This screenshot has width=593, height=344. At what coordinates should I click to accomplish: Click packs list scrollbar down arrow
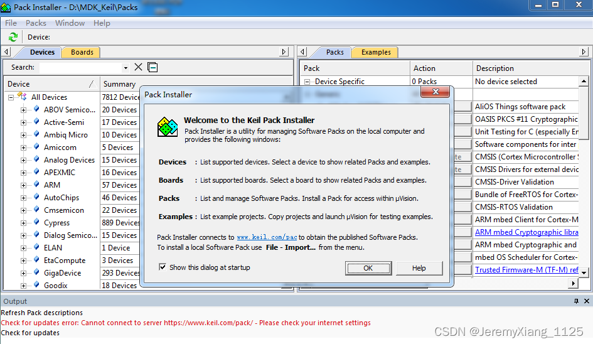584,272
